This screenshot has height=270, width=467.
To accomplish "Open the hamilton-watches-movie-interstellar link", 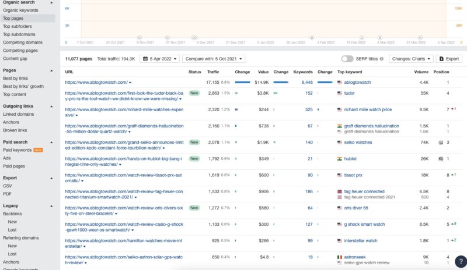I will (x=124, y=244).
